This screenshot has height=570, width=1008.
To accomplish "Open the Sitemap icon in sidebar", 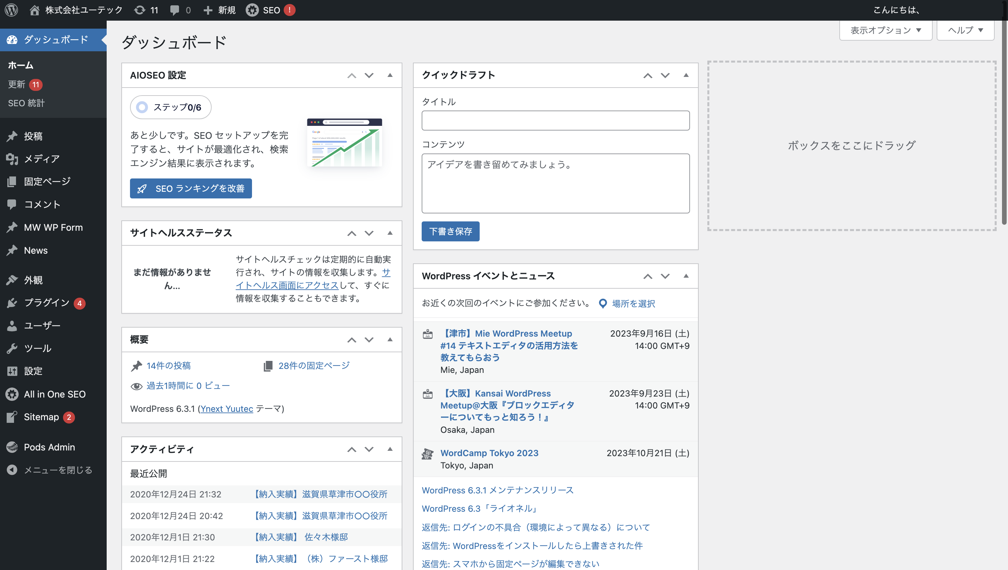I will click(x=12, y=417).
